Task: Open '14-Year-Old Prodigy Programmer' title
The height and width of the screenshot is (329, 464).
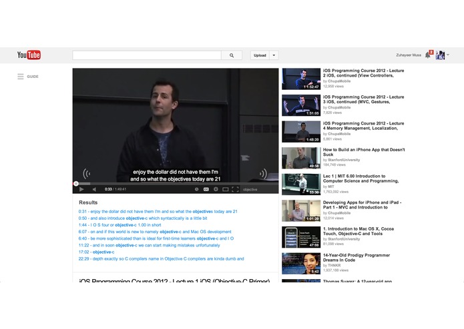Action: (357, 258)
